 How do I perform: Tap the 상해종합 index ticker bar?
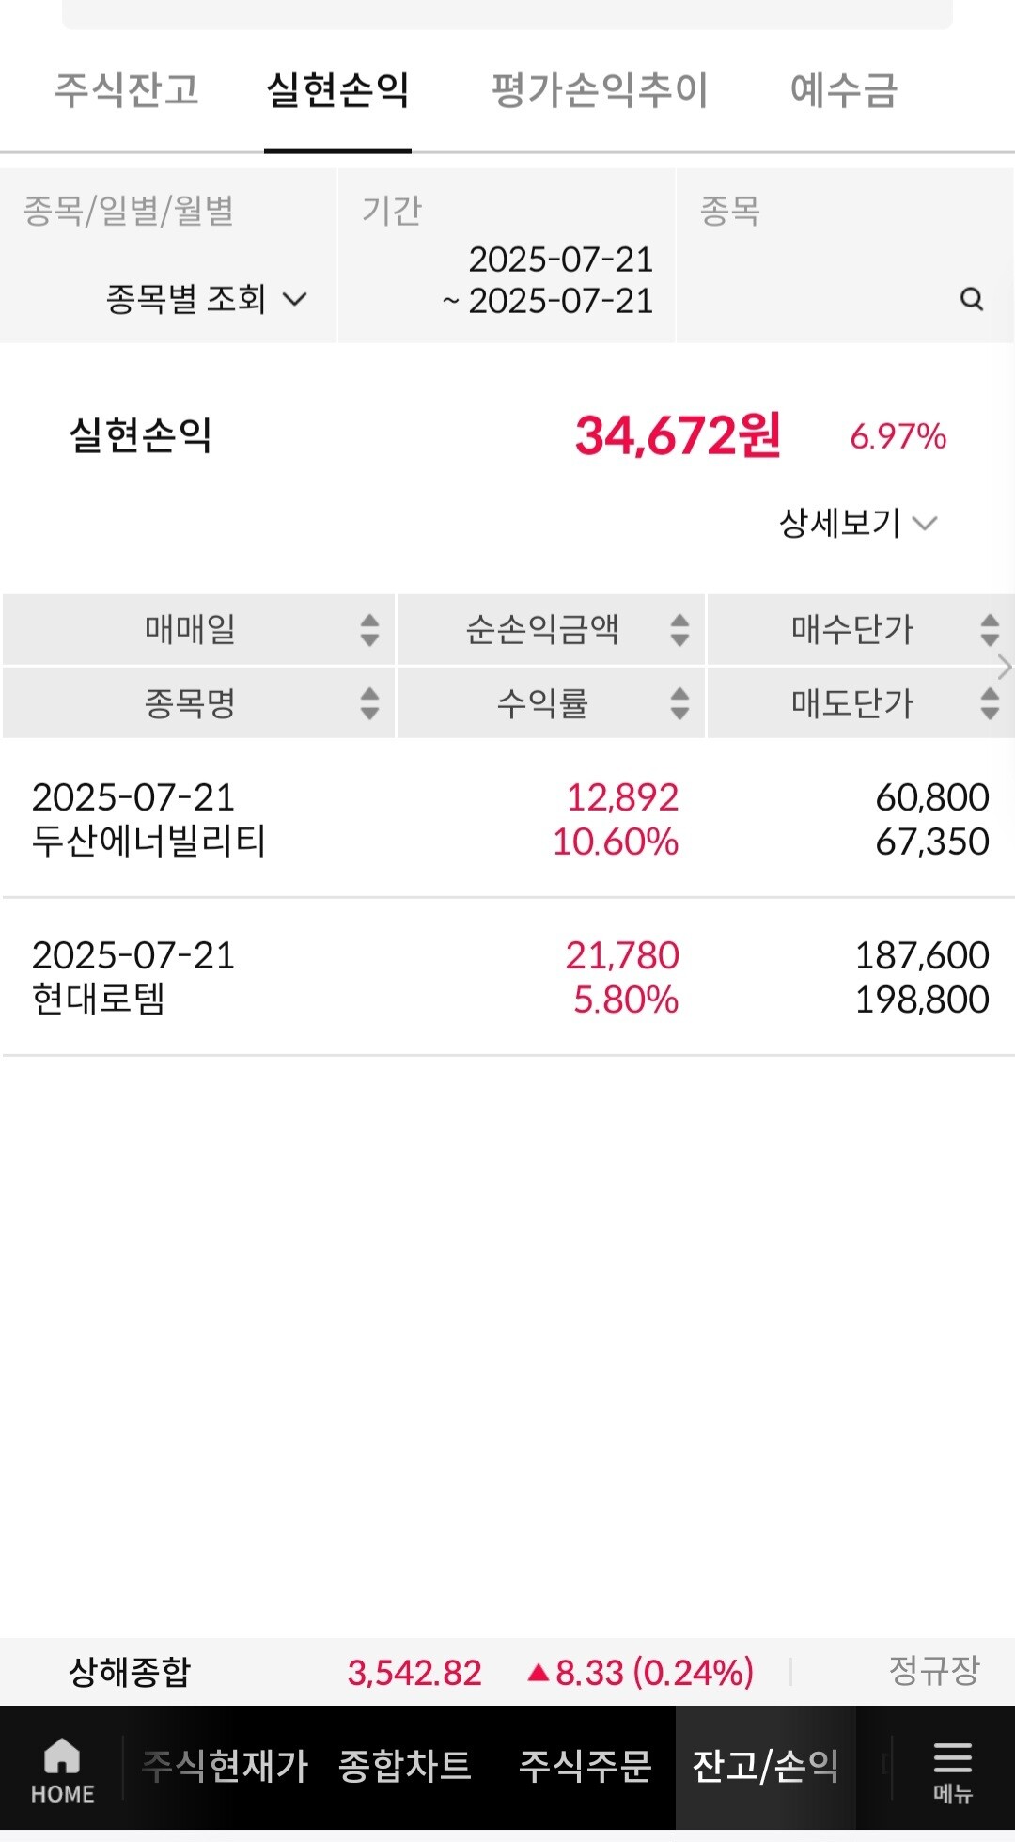click(507, 1672)
